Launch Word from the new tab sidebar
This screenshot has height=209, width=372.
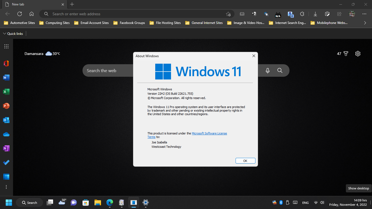tap(6, 78)
